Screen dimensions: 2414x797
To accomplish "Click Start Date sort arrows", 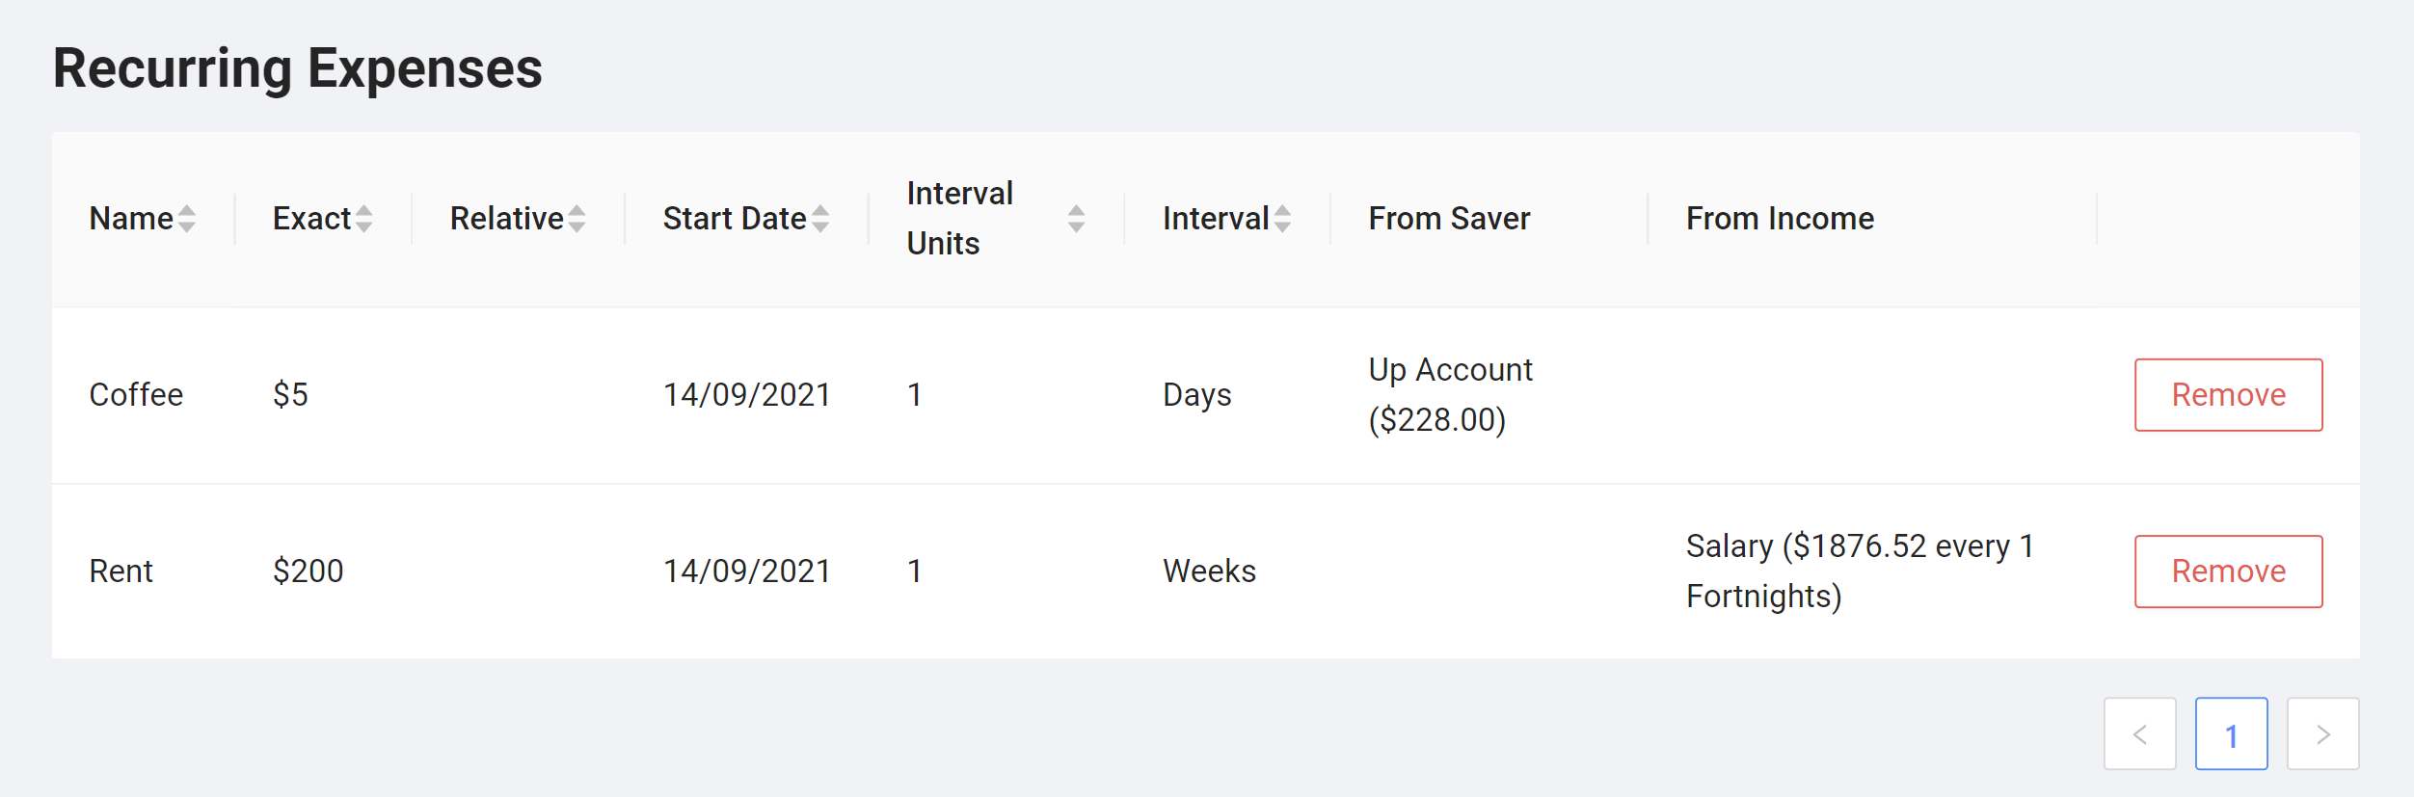I will tap(820, 220).
